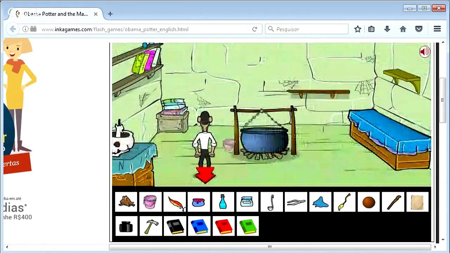Select the blue book in inventory

[x=199, y=226]
